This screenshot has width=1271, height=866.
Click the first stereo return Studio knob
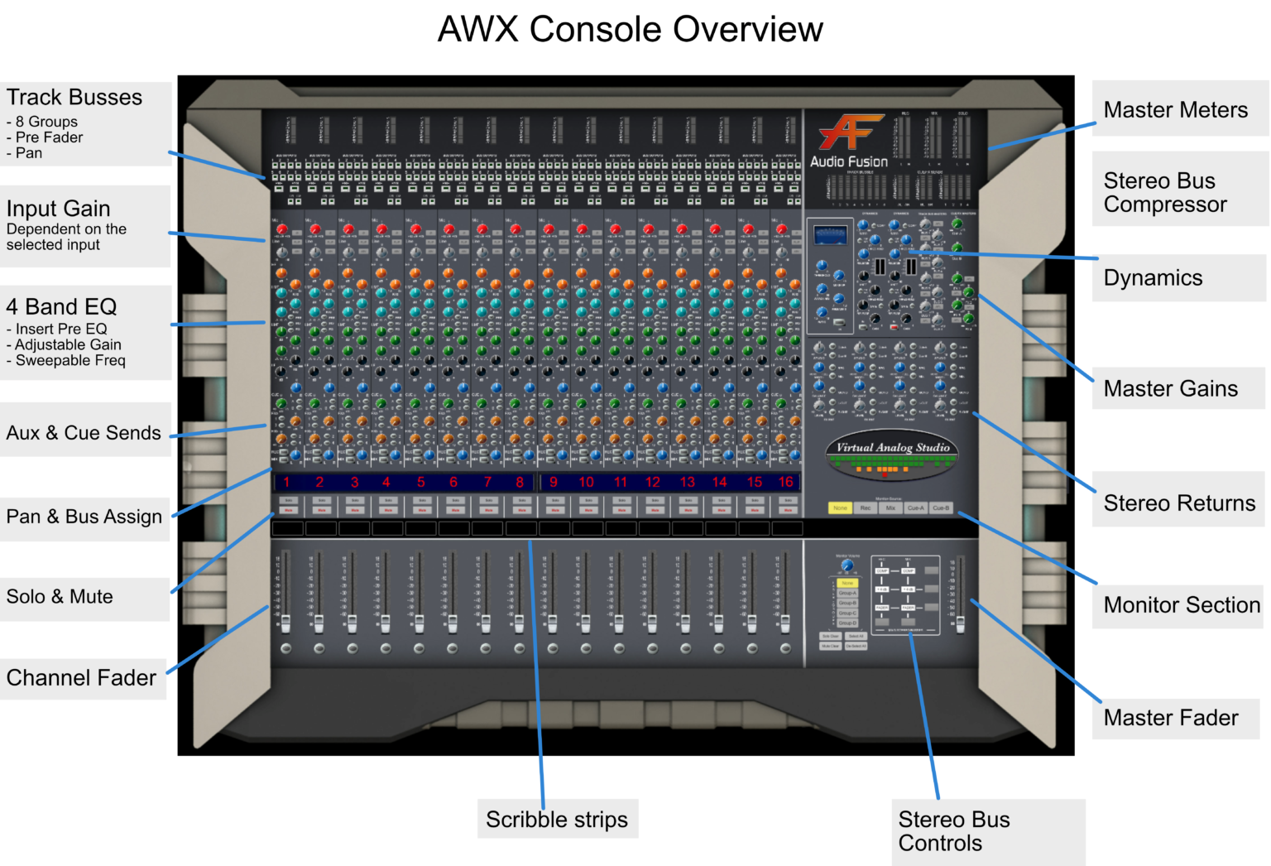(819, 347)
